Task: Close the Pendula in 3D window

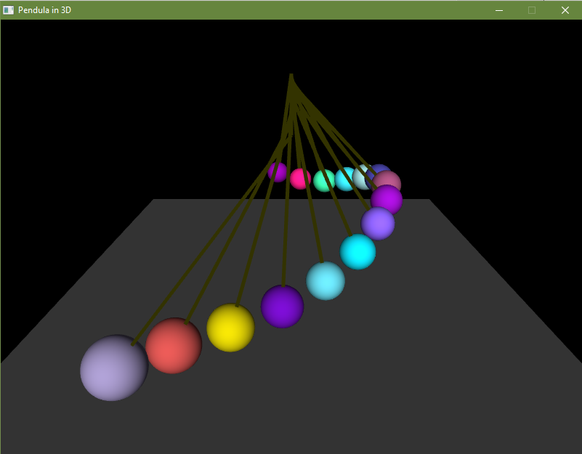Action: coord(565,10)
